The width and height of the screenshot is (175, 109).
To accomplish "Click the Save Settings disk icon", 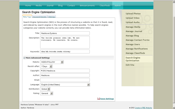I will point(98,99).
